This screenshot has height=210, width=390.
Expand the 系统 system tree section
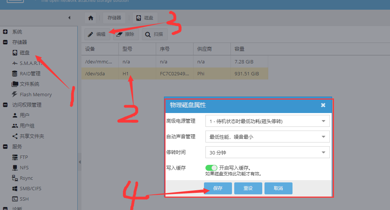coord(5,32)
